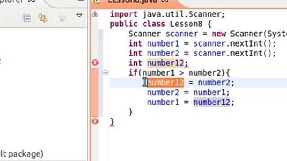Click class name Lesson8 in declaration
Screen dimensions: 287x161
[186, 24]
